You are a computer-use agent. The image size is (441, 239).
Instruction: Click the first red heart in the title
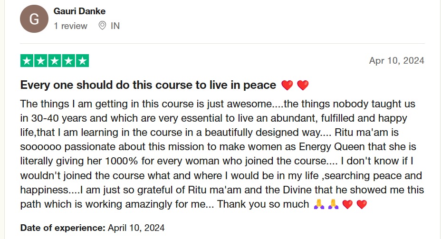287,86
